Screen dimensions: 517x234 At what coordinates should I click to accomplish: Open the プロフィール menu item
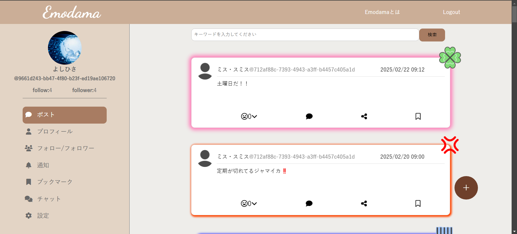click(x=55, y=131)
